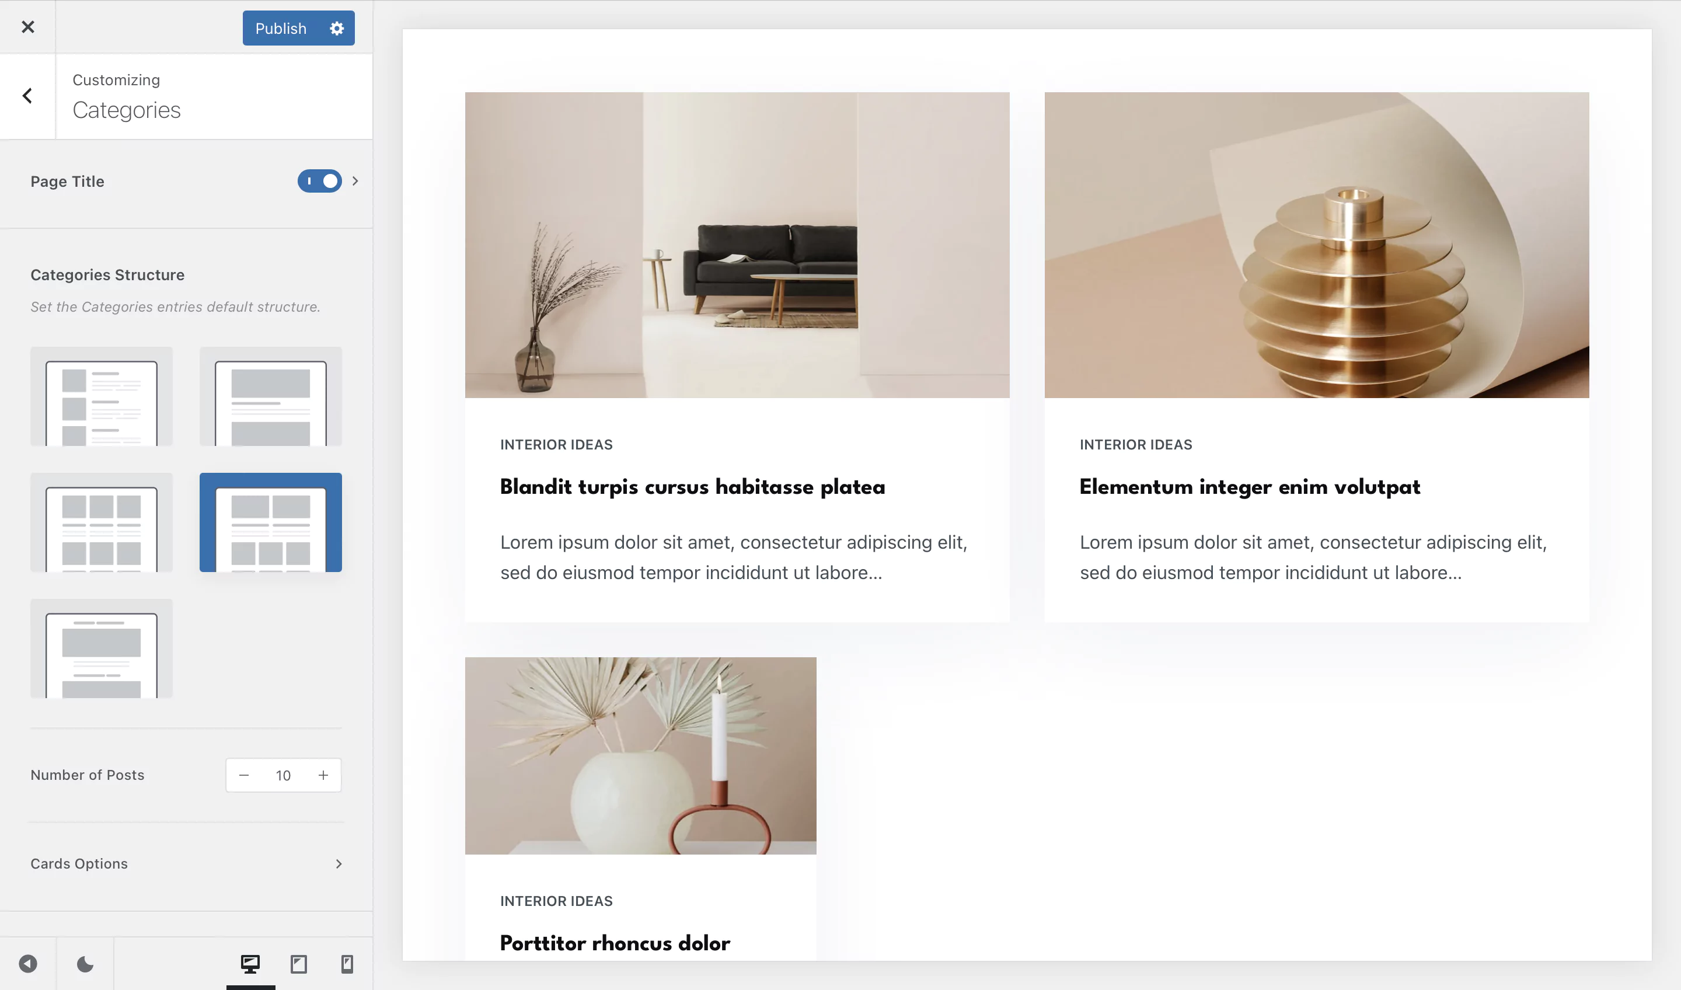Expand Cards Options panel
1681x990 pixels.
click(186, 864)
